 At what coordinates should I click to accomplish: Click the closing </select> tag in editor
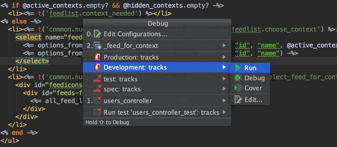click(x=32, y=61)
